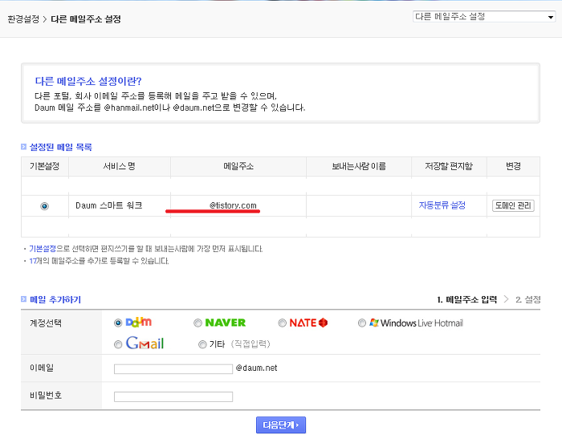Click the Daum logo icon
Viewport: 562px width, 447px height.
(x=139, y=323)
